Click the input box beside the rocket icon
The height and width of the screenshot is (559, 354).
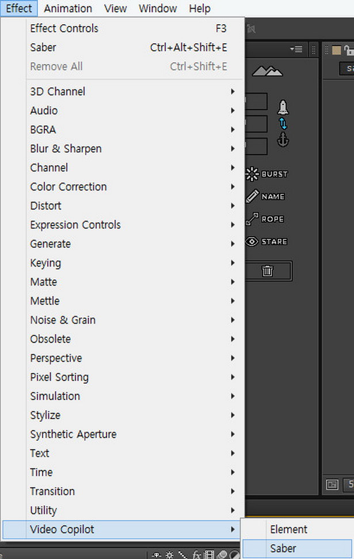[x=256, y=102]
